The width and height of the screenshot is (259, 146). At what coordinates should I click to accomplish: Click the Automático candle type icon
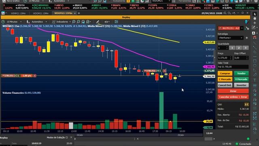[x=28, y=21]
